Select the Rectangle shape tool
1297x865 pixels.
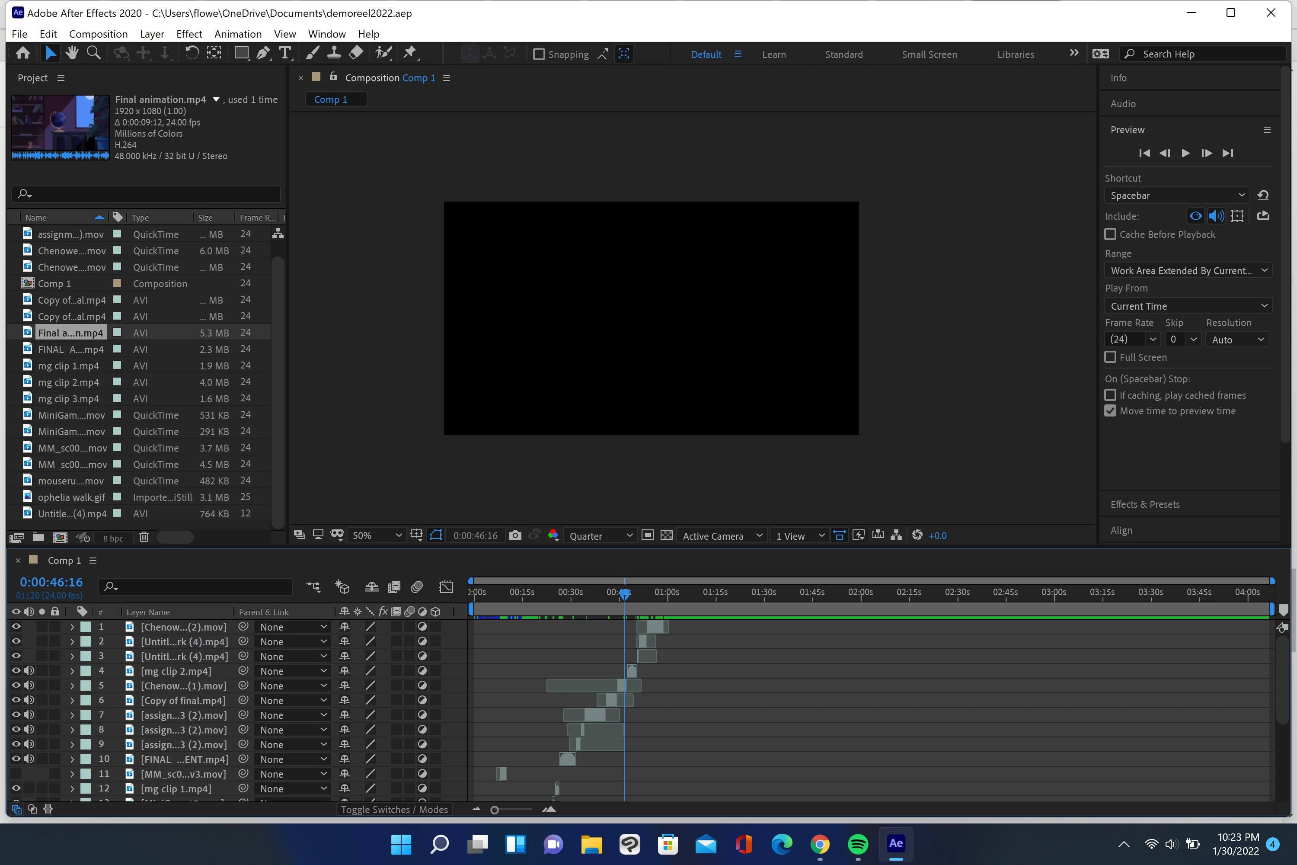pyautogui.click(x=241, y=53)
